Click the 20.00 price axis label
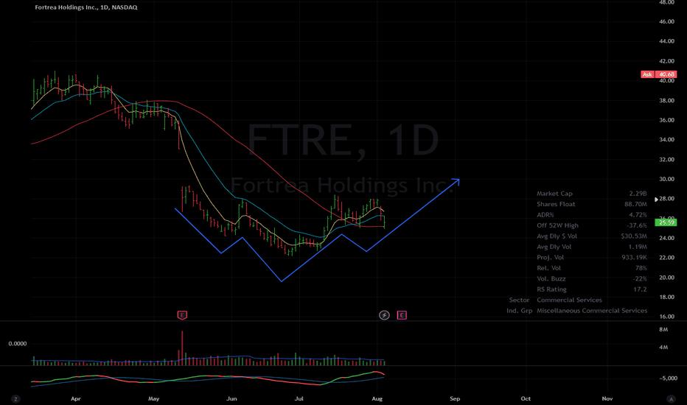Image resolution: width=687 pixels, height=405 pixels. coord(666,277)
